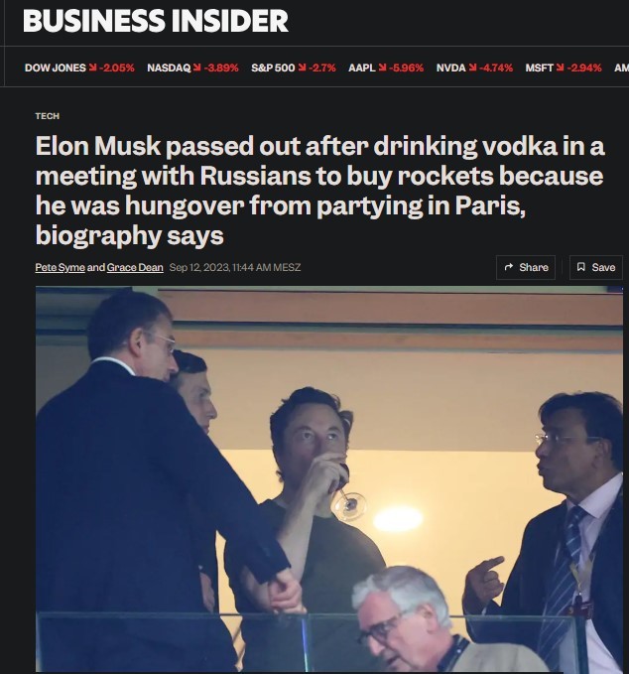Click the share arrow icon
Screen dimensions: 629x674
(x=509, y=267)
